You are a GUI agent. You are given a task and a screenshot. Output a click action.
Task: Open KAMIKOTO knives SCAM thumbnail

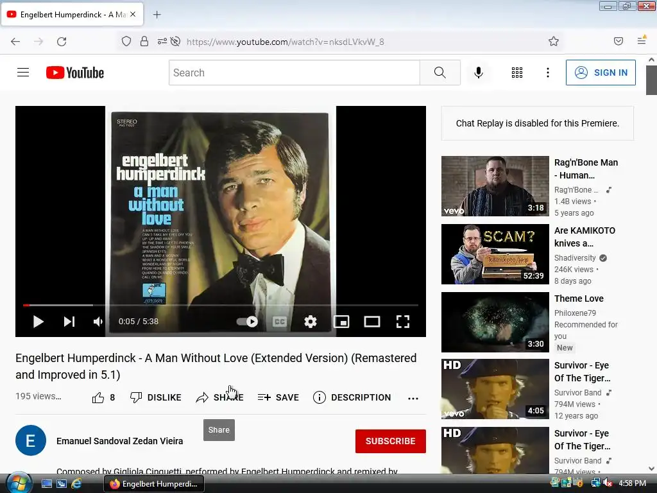coord(495,254)
